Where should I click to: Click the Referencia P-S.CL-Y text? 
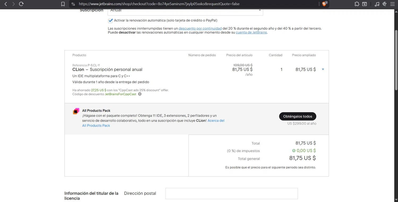86,65
